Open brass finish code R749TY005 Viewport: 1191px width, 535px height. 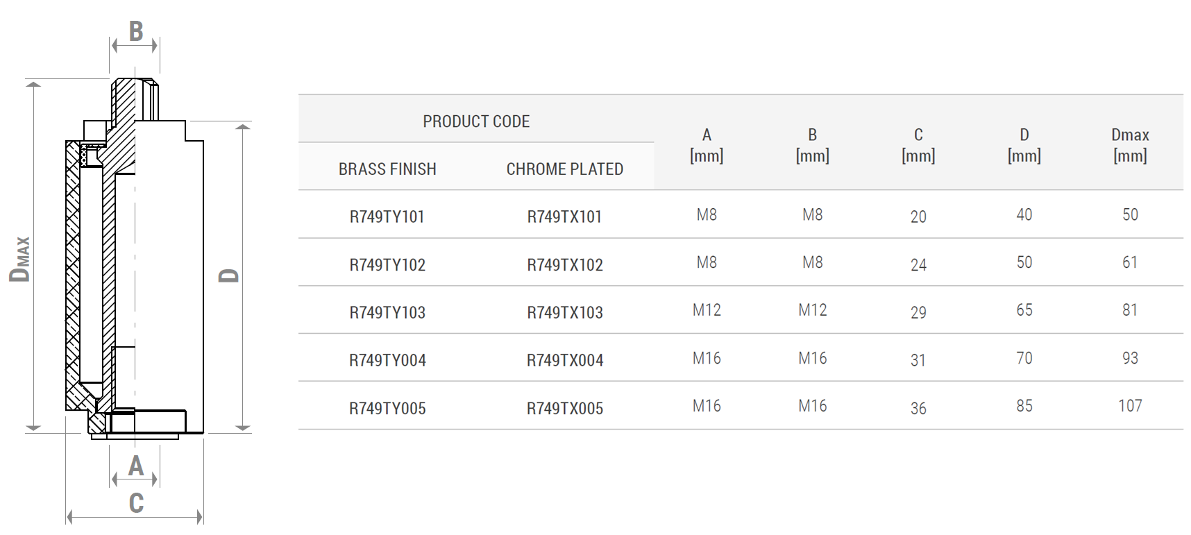[x=387, y=408]
